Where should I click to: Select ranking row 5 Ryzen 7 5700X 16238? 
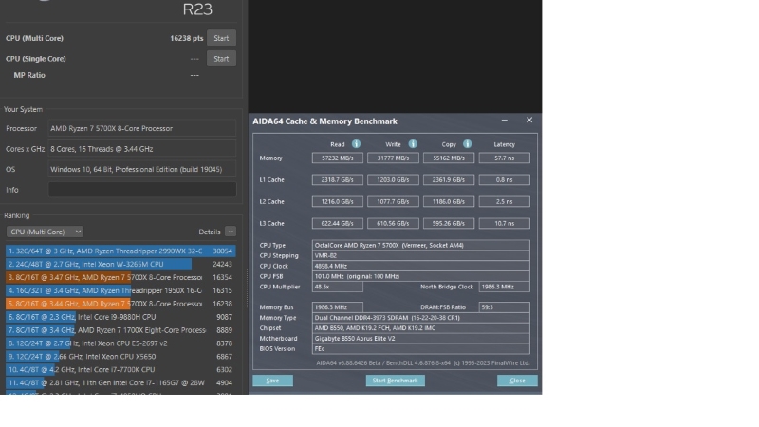(x=120, y=304)
